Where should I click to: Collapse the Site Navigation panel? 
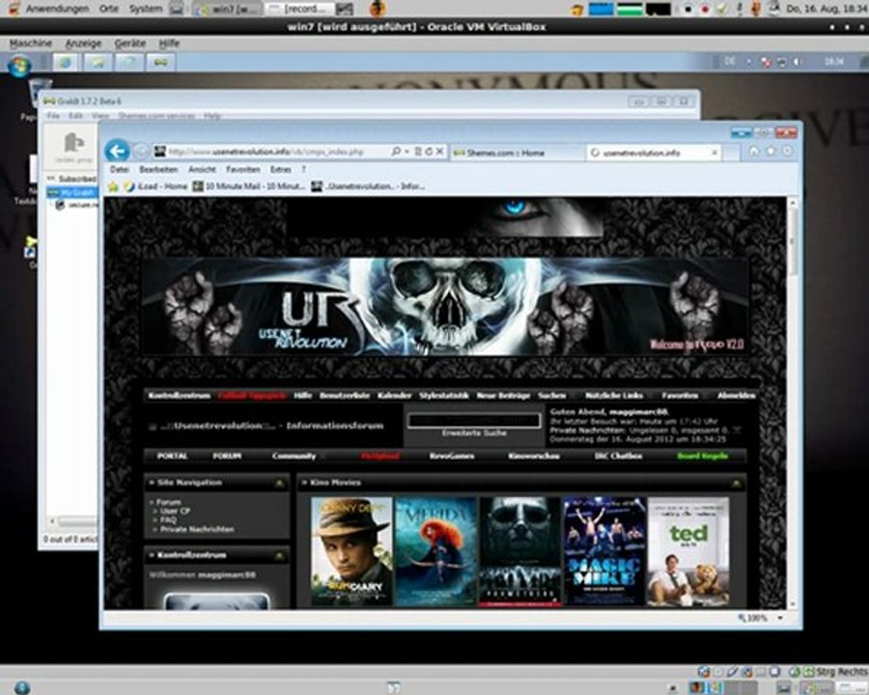tap(279, 484)
